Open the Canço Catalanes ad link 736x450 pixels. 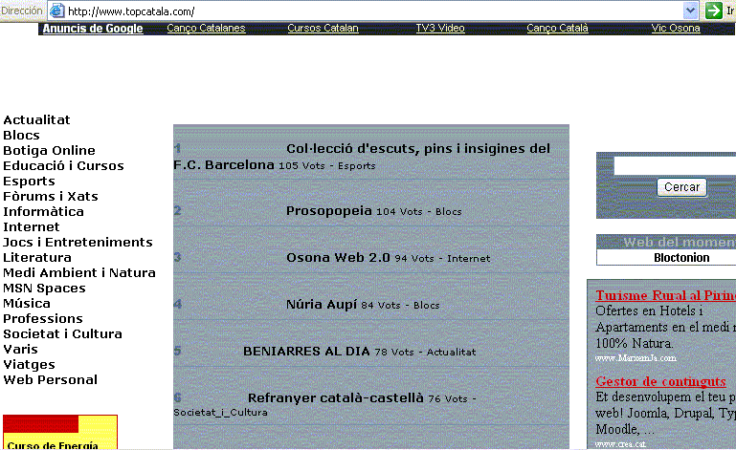pyautogui.click(x=206, y=28)
